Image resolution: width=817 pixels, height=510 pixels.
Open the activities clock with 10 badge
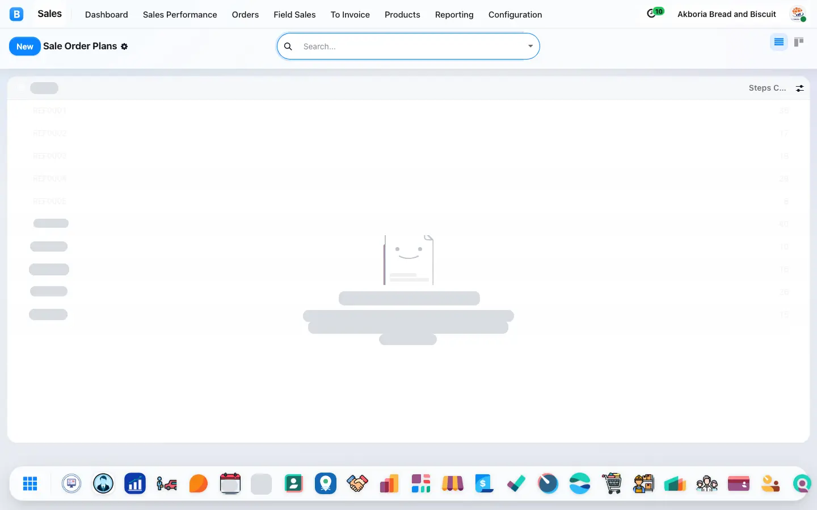pyautogui.click(x=655, y=13)
